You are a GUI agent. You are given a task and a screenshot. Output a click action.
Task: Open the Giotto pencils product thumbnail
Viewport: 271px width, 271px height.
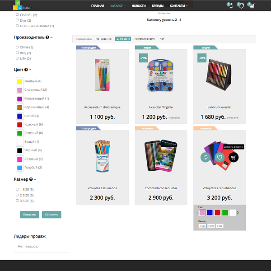click(x=103, y=156)
